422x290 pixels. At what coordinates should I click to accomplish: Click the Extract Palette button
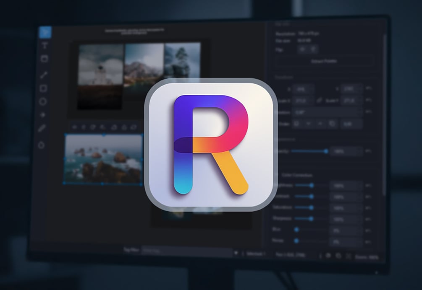click(x=324, y=61)
